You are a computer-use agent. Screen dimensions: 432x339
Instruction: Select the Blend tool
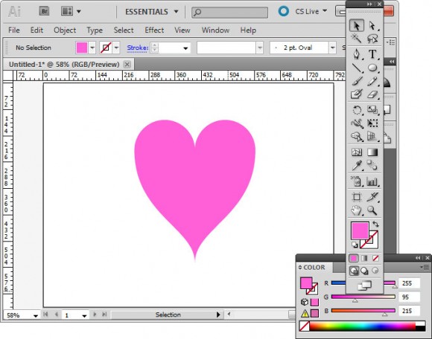click(x=372, y=166)
